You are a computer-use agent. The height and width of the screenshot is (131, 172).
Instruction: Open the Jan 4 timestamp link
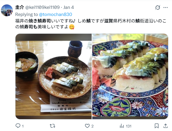click(68, 7)
